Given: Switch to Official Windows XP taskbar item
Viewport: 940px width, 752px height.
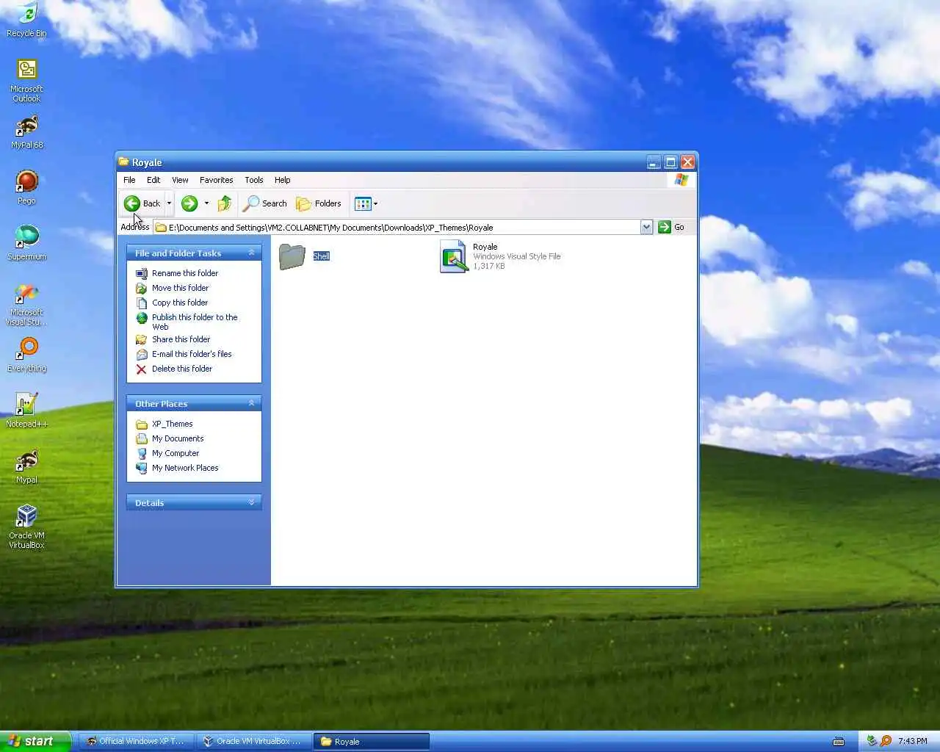Looking at the screenshot, I should click(x=136, y=741).
